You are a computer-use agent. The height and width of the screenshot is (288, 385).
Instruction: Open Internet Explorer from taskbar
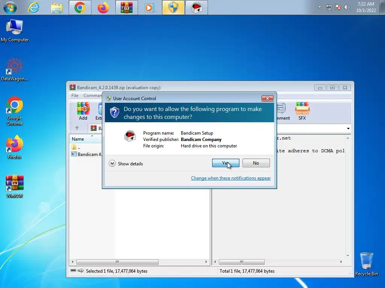(33, 7)
